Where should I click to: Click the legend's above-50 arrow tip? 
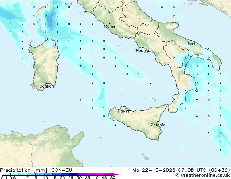click(x=115, y=174)
